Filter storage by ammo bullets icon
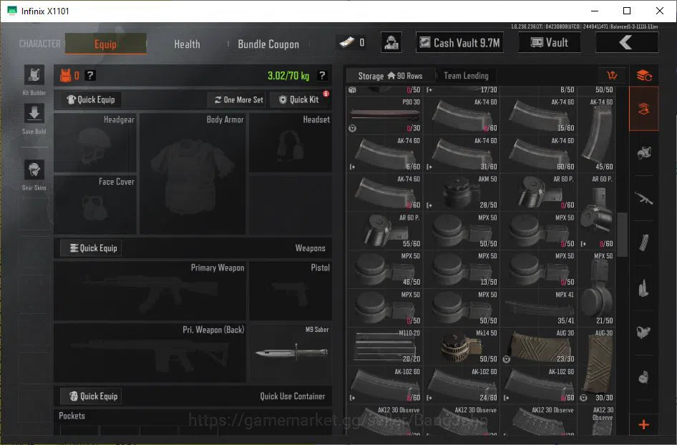677x445 pixels. tap(644, 288)
